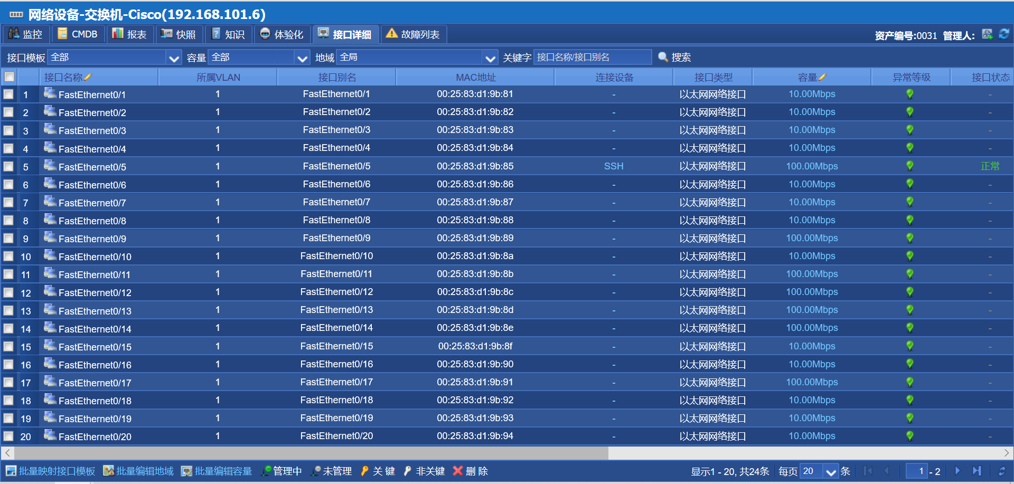The width and height of the screenshot is (1014, 484).
Task: Check the box for FastEthernet0/19 row
Action: coord(8,419)
